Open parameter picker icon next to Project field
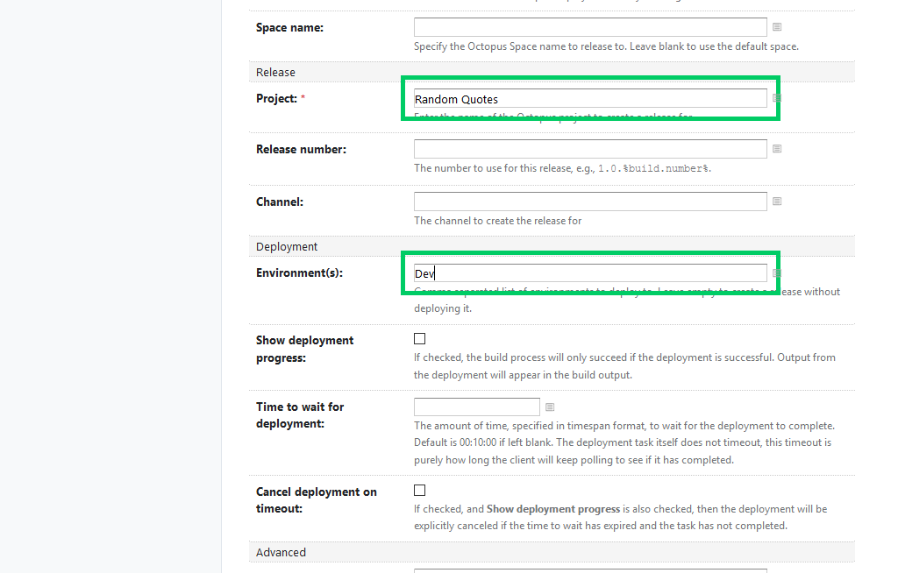This screenshot has height=573, width=898. coord(777,98)
